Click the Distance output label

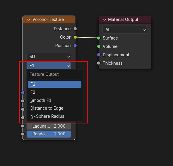(62, 29)
